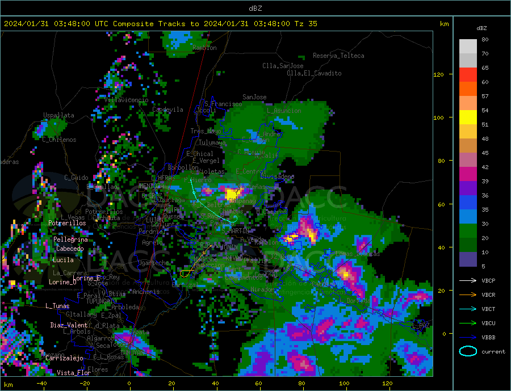Click the '80' value on color scale
The width and height of the screenshot is (511, 391).
pyautogui.click(x=485, y=39)
